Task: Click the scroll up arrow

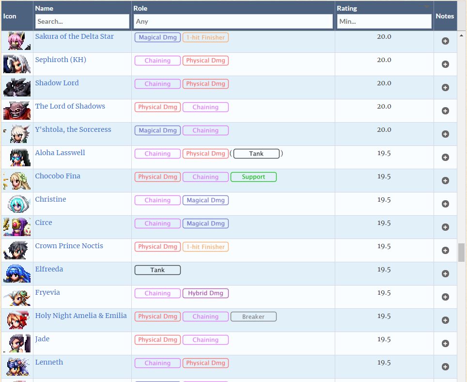Action: pyautogui.click(x=461, y=35)
